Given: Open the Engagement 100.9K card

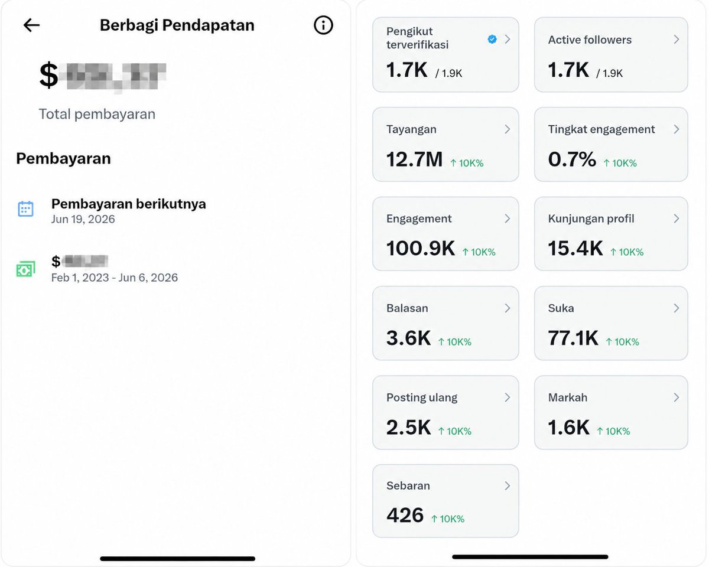Looking at the screenshot, I should [445, 234].
